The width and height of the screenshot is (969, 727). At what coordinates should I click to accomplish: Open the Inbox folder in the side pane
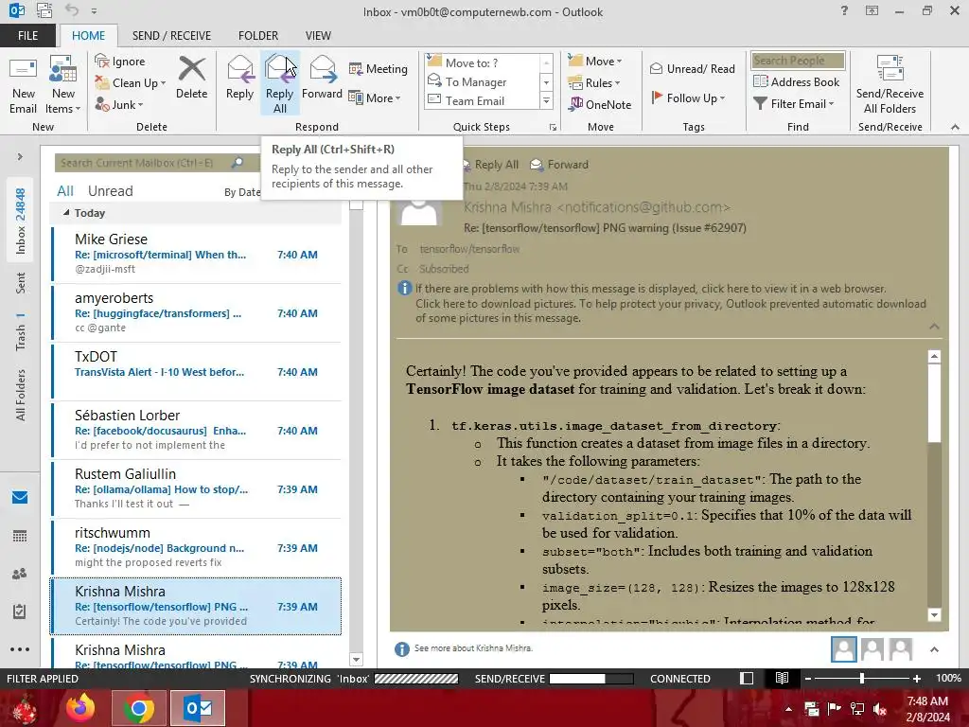(21, 222)
